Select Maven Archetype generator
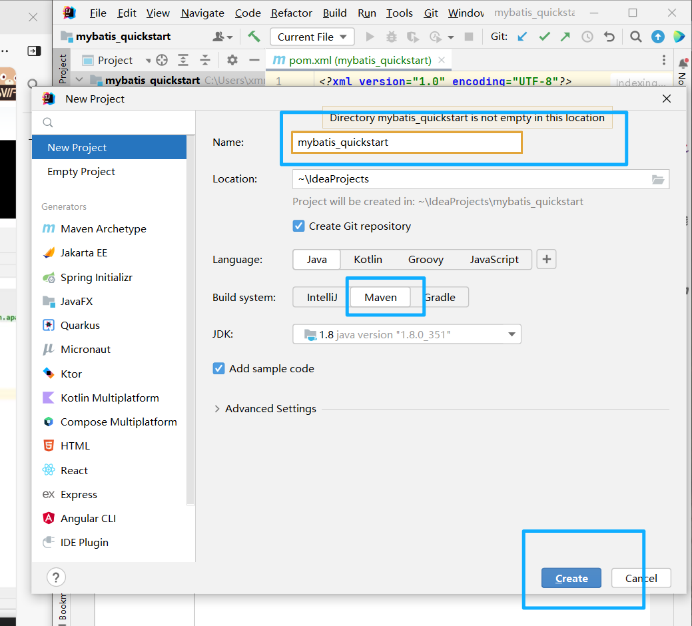This screenshot has height=626, width=692. 109,228
